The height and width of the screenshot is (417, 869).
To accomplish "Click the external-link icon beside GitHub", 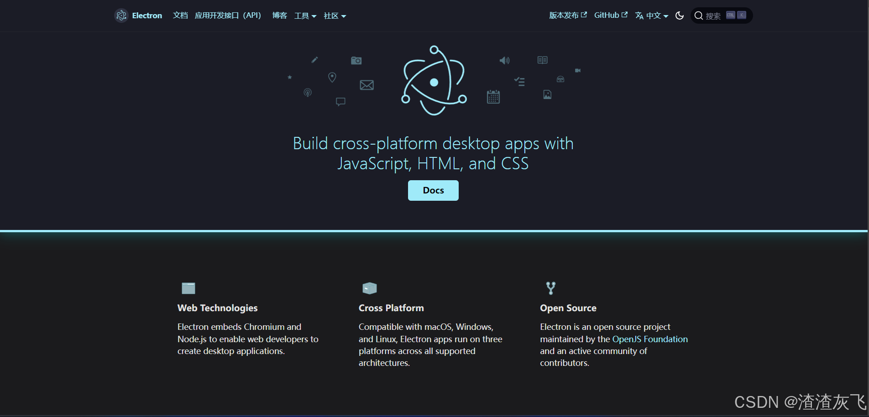I will coord(624,15).
